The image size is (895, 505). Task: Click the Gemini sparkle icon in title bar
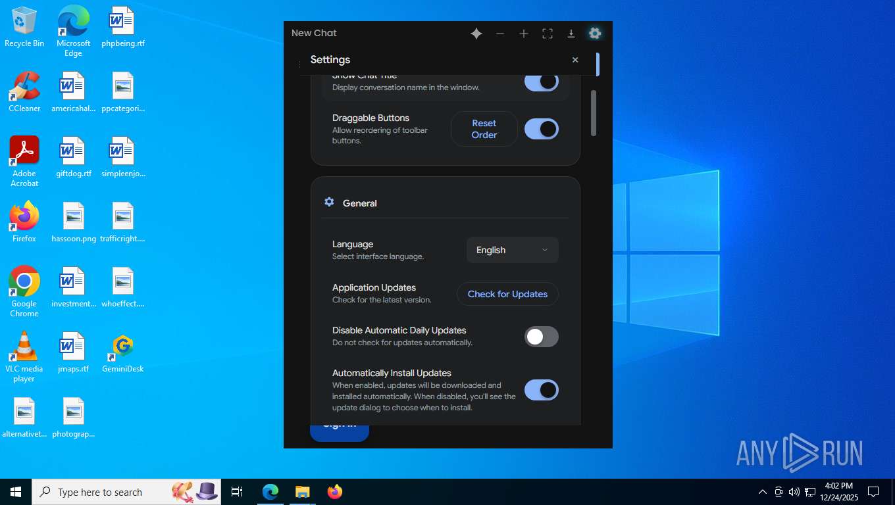coord(476,34)
